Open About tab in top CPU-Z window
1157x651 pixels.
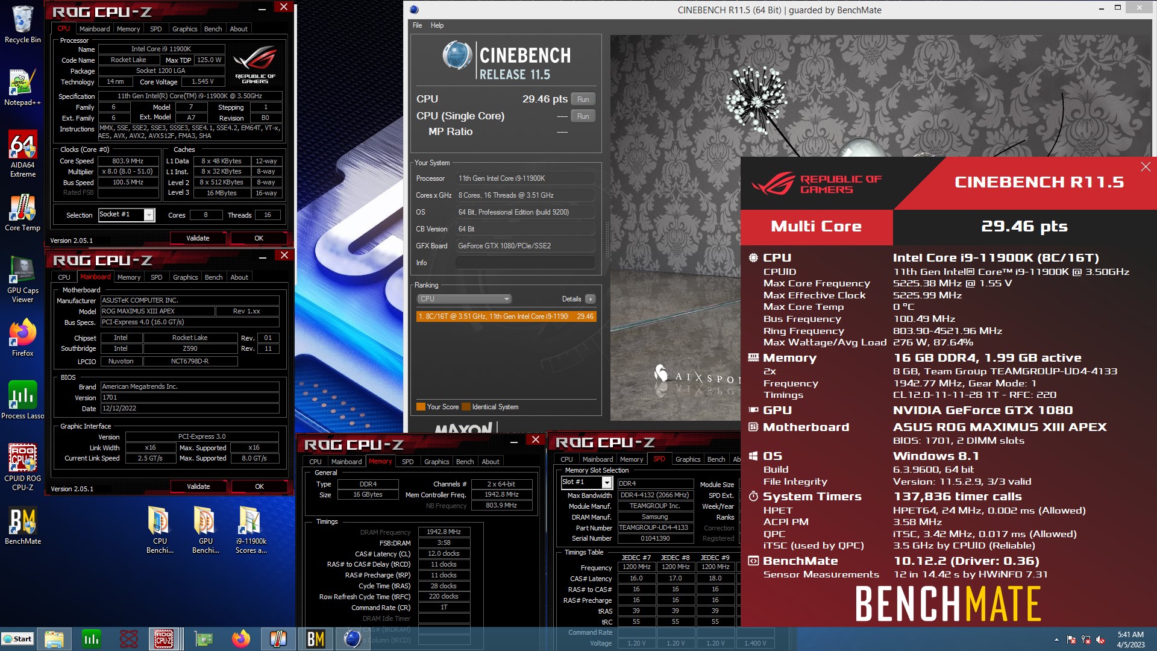point(239,29)
